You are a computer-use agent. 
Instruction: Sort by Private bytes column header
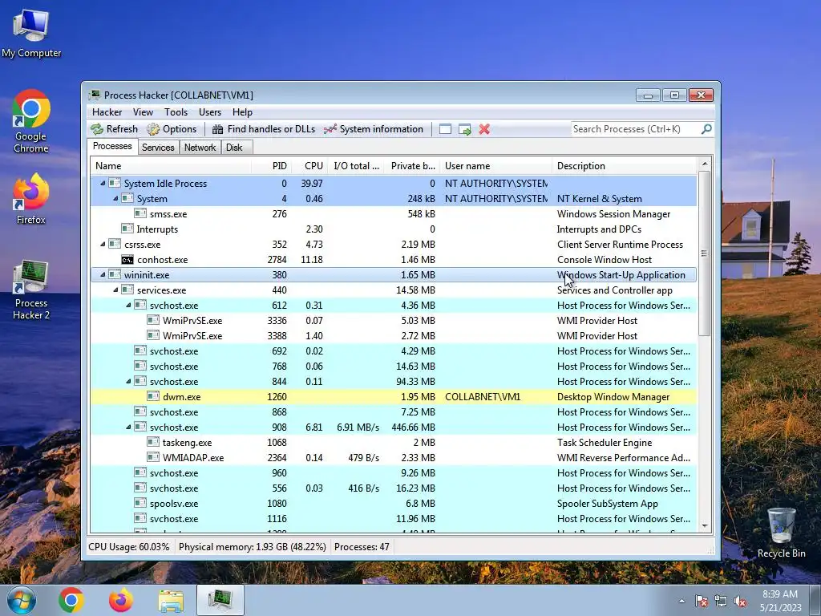click(x=412, y=166)
